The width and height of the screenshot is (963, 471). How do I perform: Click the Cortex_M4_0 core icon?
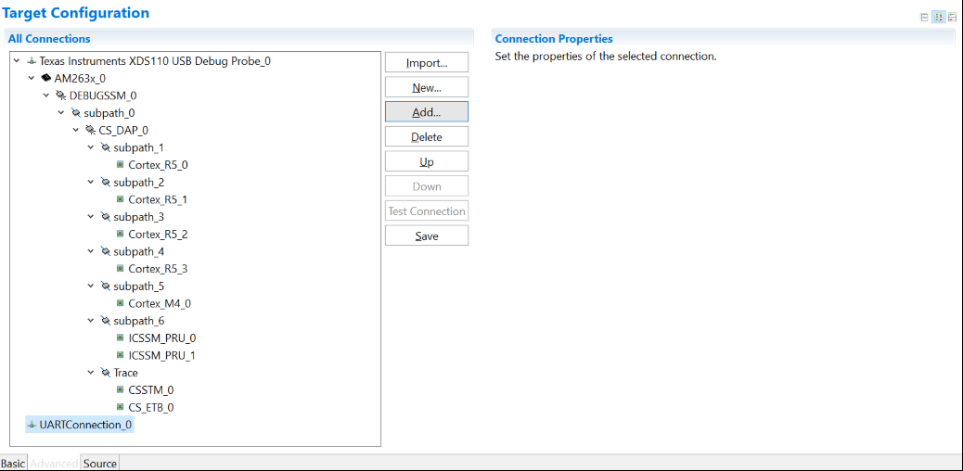pyautogui.click(x=120, y=303)
